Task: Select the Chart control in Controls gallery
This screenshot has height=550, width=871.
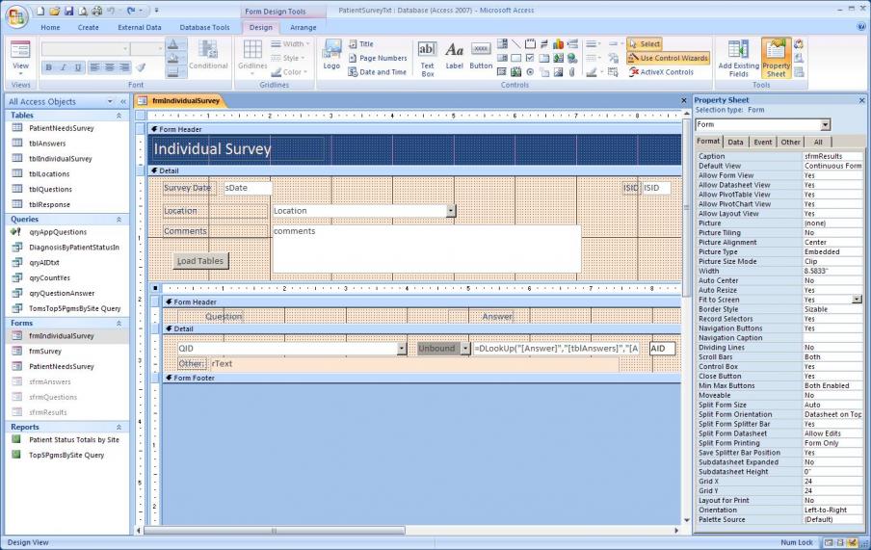Action: pos(558,44)
